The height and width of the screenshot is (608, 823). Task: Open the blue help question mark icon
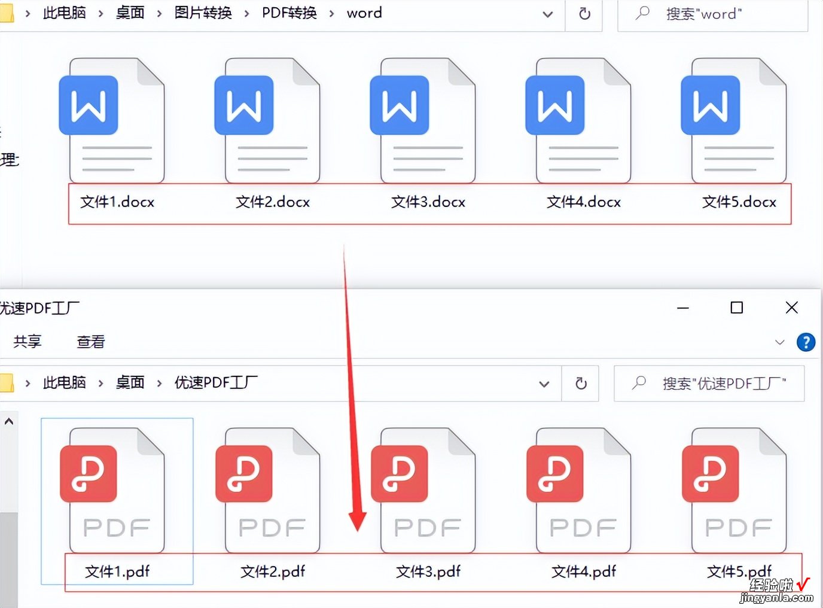tap(806, 342)
